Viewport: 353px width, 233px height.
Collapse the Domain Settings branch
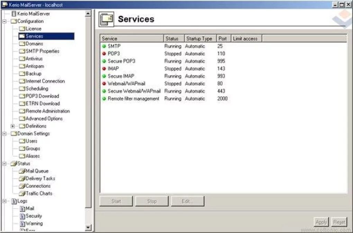pyautogui.click(x=4, y=133)
